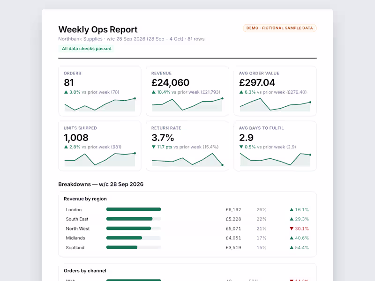Open the Return Rate sparkline chart
The image size is (375, 281).
coord(187,159)
